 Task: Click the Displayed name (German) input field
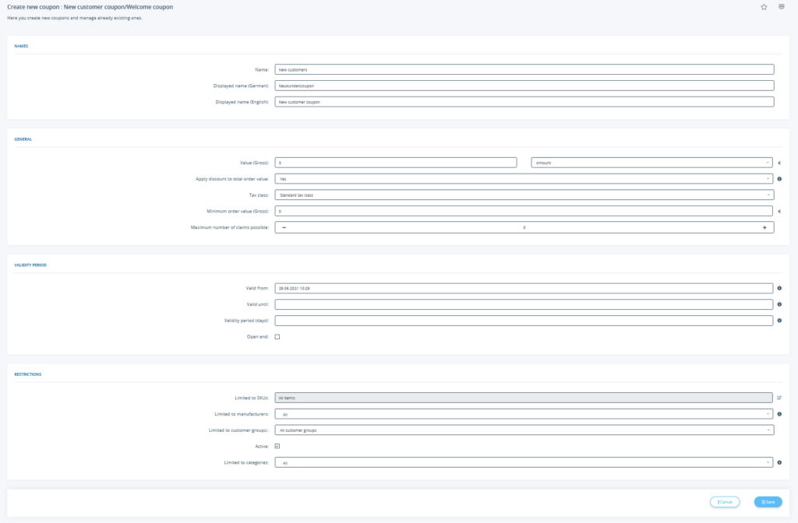[x=524, y=86]
